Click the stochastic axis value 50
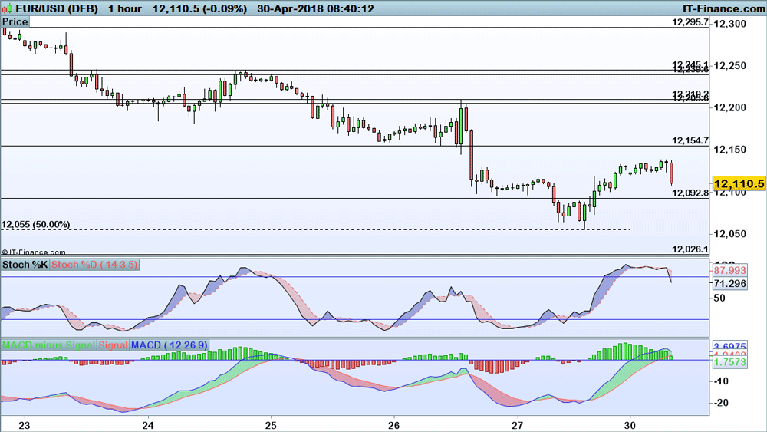Screen dimensions: 767x432 click(x=719, y=298)
